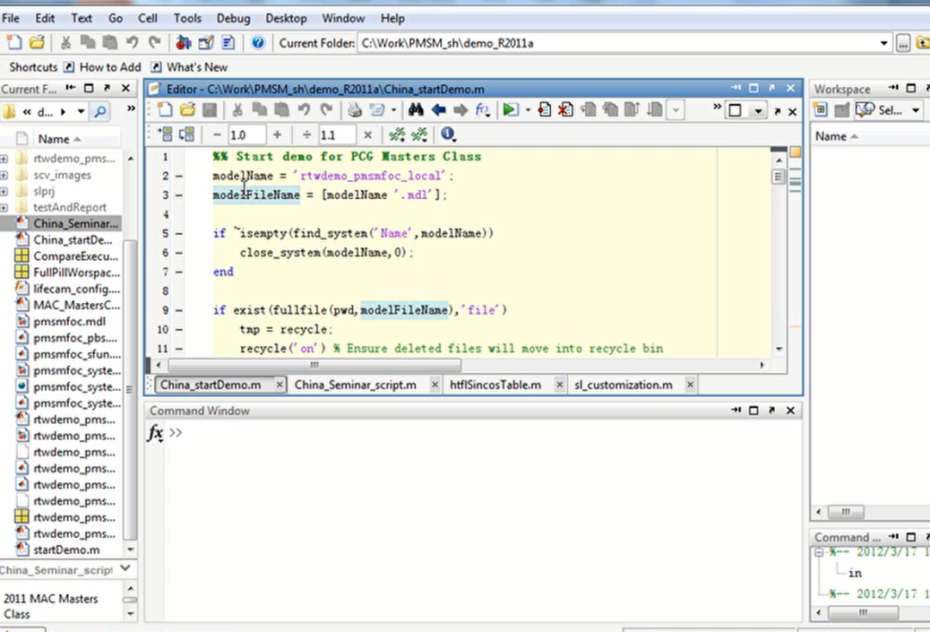This screenshot has height=632, width=930.
Task: Click the cell info icon in cell toolbar
Action: 447,134
